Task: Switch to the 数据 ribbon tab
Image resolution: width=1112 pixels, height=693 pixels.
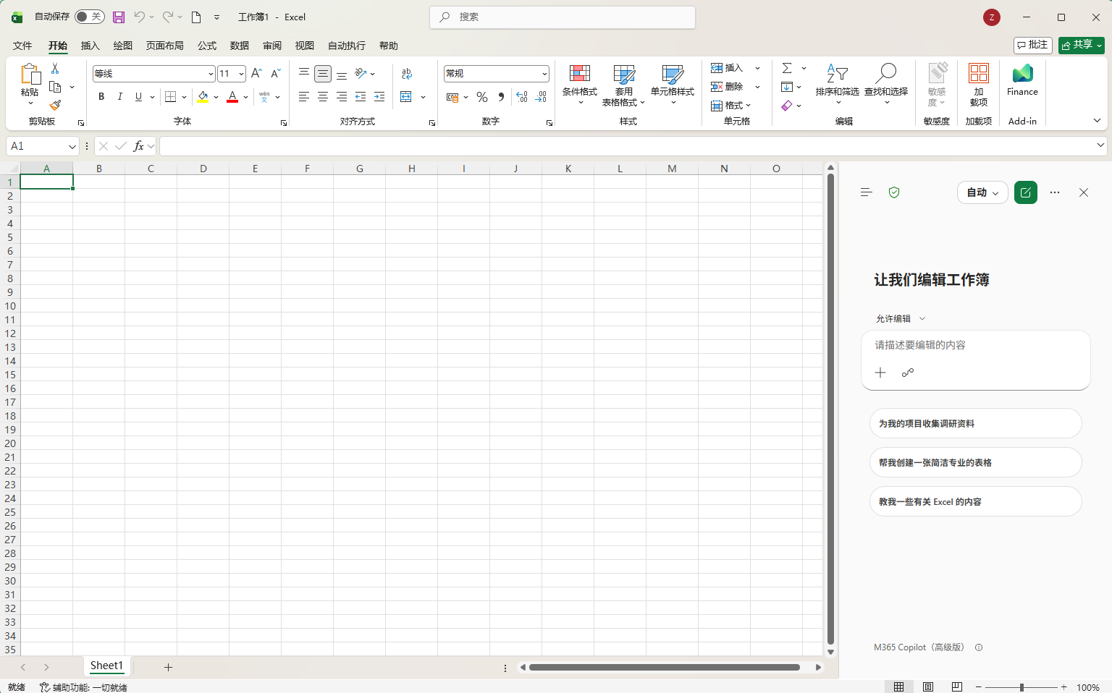Action: tap(240, 46)
